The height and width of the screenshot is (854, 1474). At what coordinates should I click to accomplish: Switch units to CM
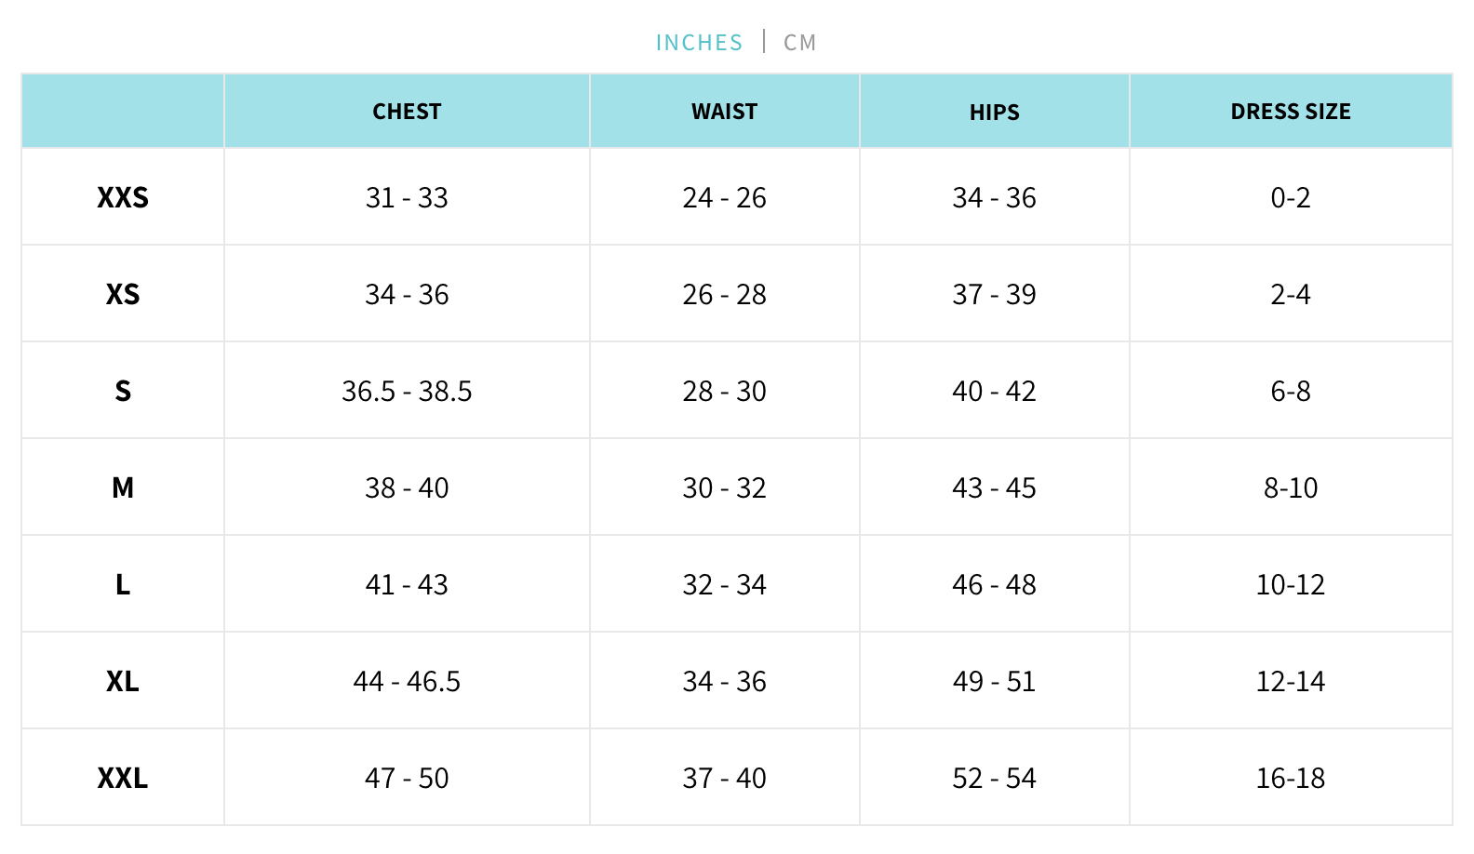coord(799,43)
